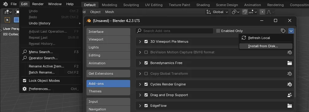Uncheck EdgeFlow add-on
This screenshot has width=309, height=112.
pyautogui.click(x=146, y=106)
